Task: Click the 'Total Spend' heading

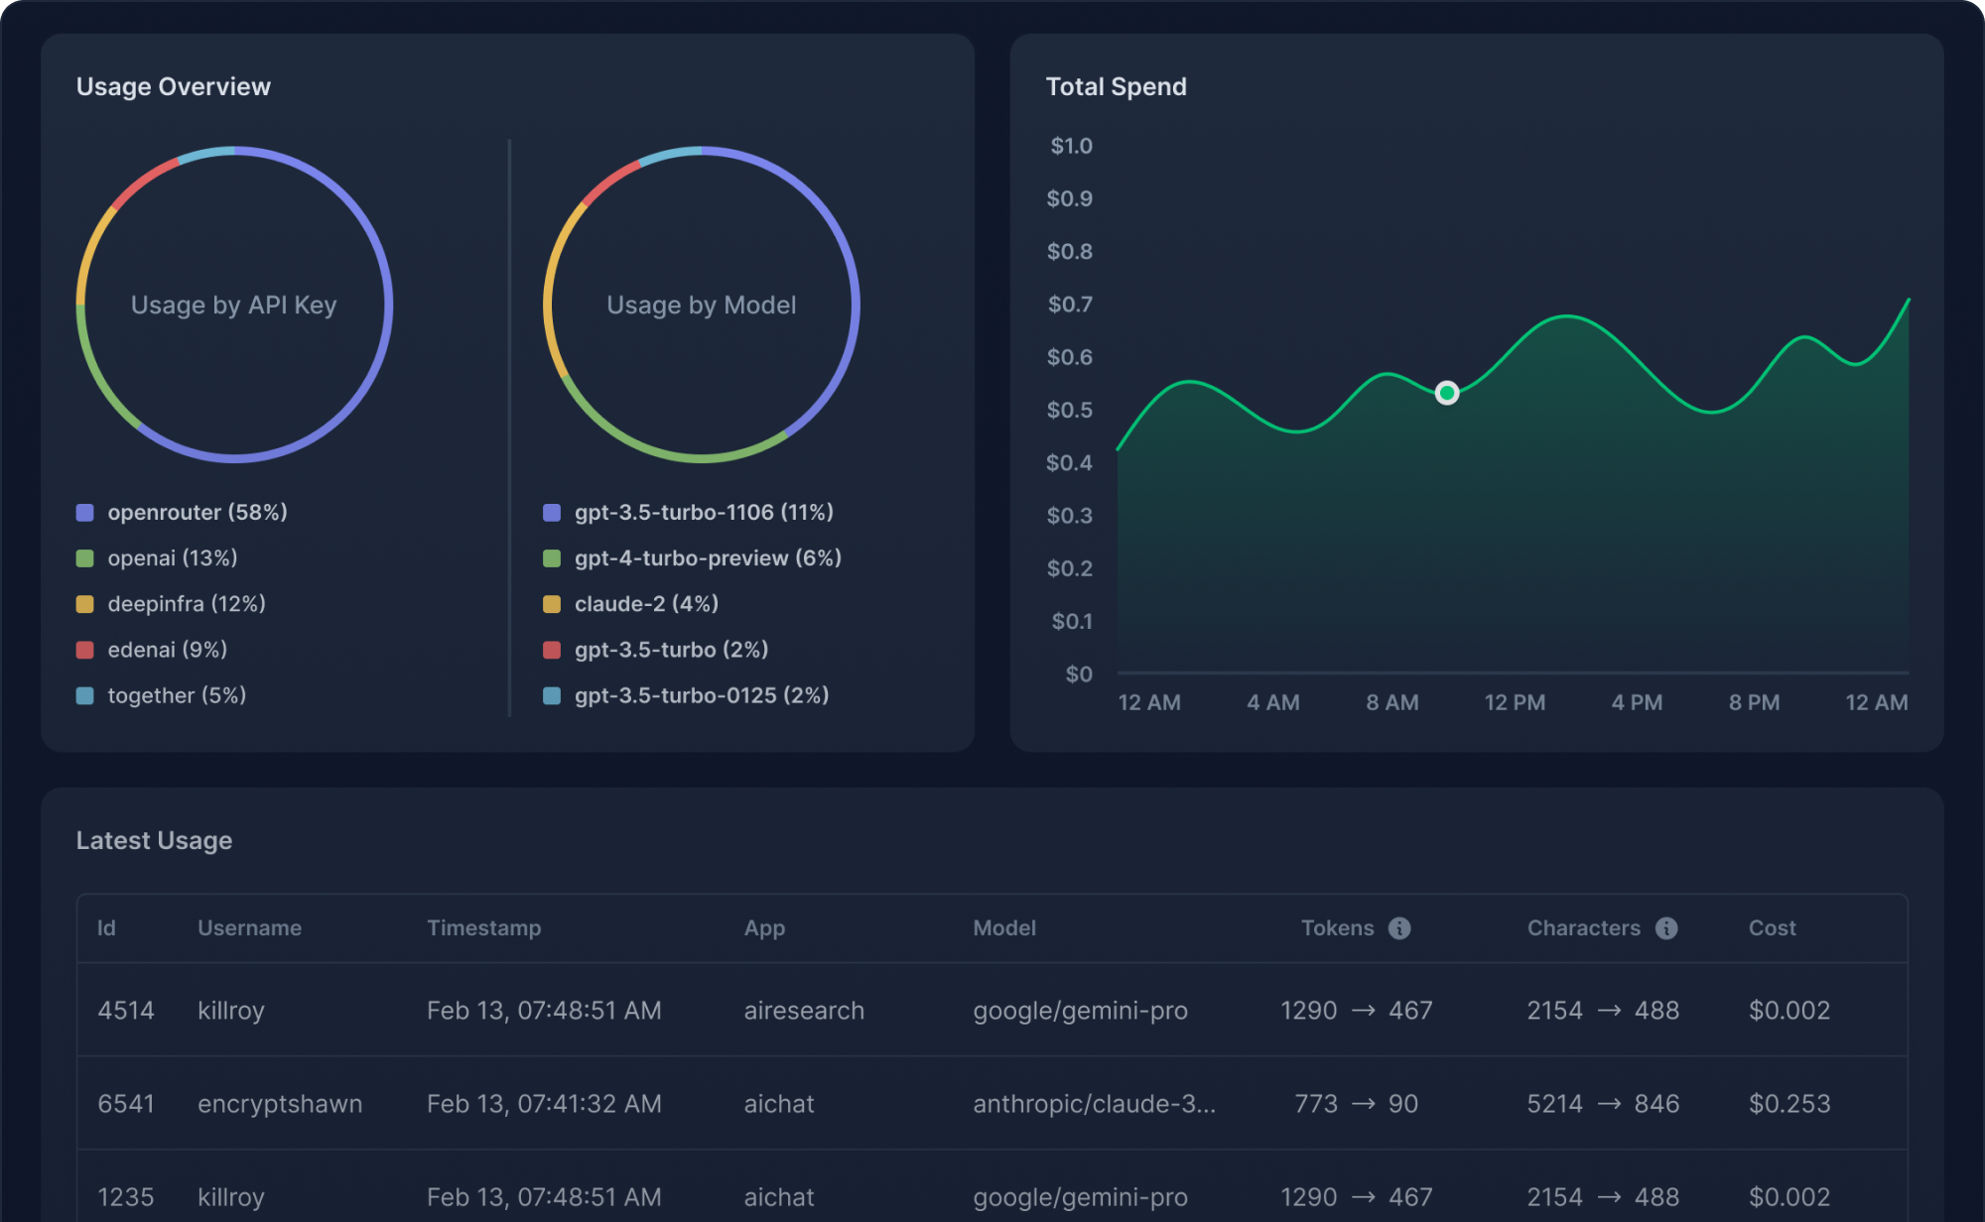Action: tap(1116, 86)
